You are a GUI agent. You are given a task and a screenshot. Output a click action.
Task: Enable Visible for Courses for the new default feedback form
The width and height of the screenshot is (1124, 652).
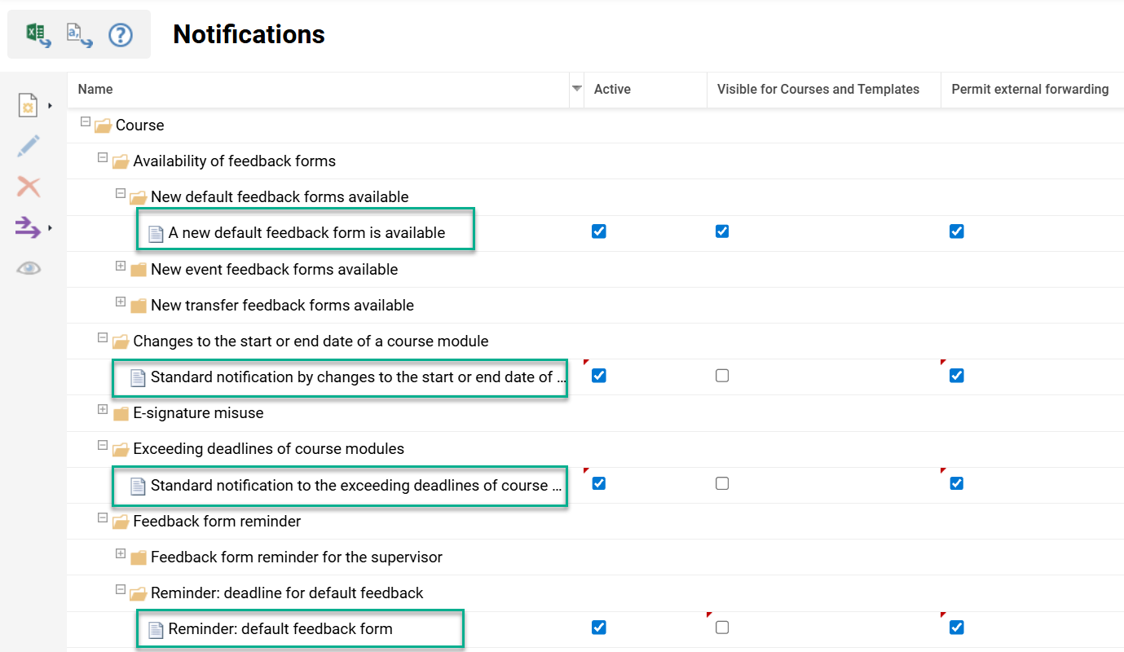[722, 231]
